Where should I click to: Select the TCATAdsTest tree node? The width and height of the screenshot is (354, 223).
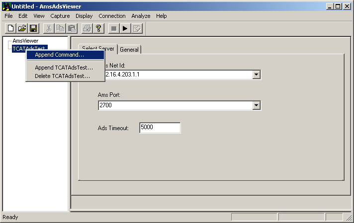(29, 49)
